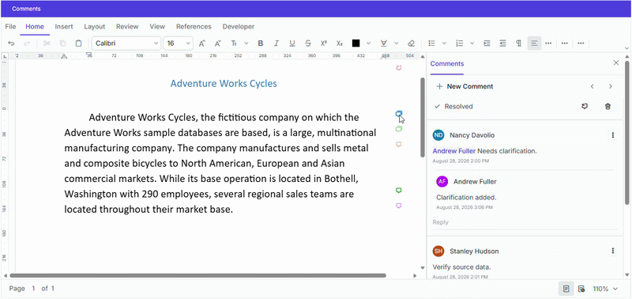
Task: Switch to web layout view in status bar
Action: pyautogui.click(x=581, y=289)
